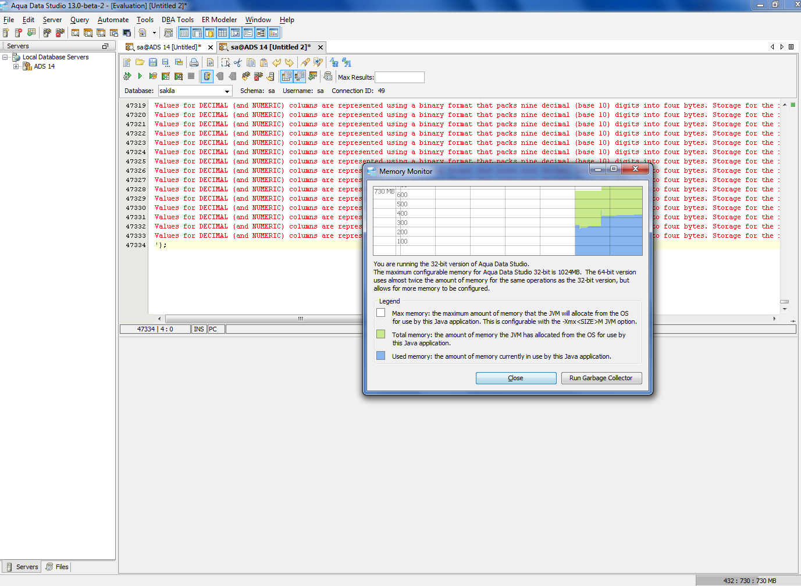The image size is (801, 586).
Task: Toggle INS insert mode indicator
Action: coord(199,329)
